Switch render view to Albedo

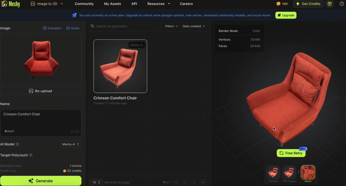(308, 172)
